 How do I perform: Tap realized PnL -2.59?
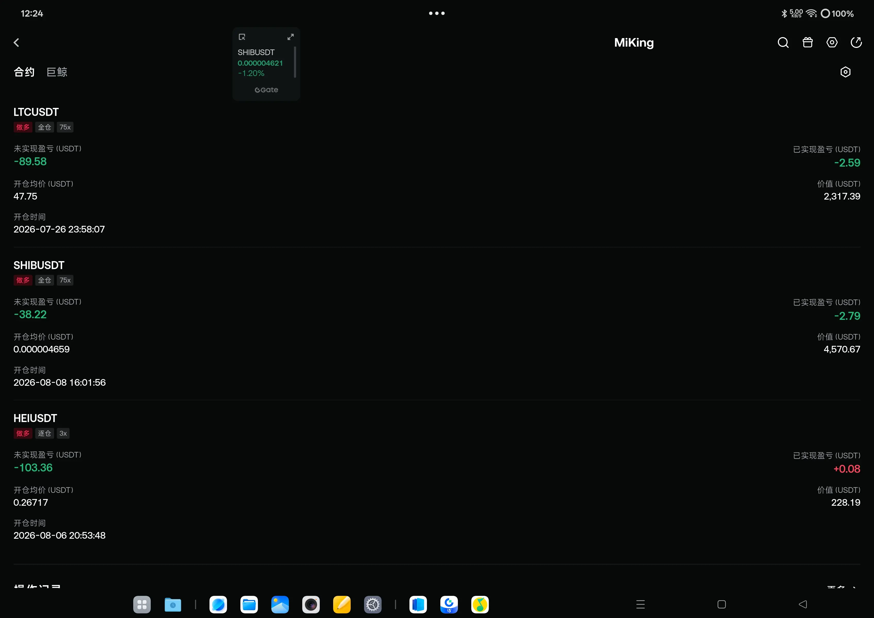(847, 163)
